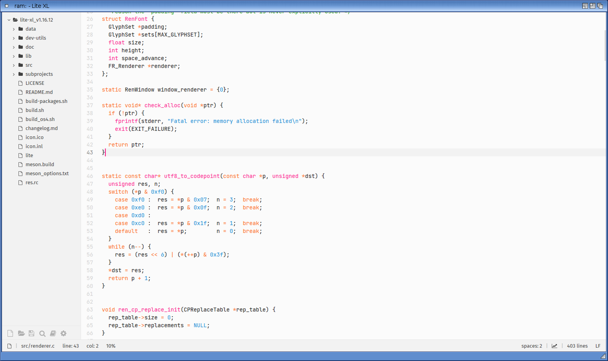Select the icon.ico file
This screenshot has height=361, width=608.
(35, 137)
